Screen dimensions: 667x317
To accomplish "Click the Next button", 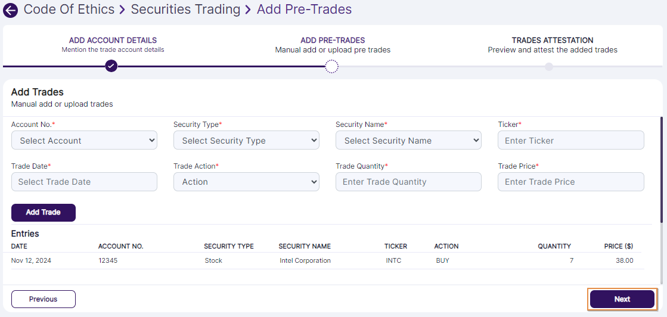I will (622, 299).
